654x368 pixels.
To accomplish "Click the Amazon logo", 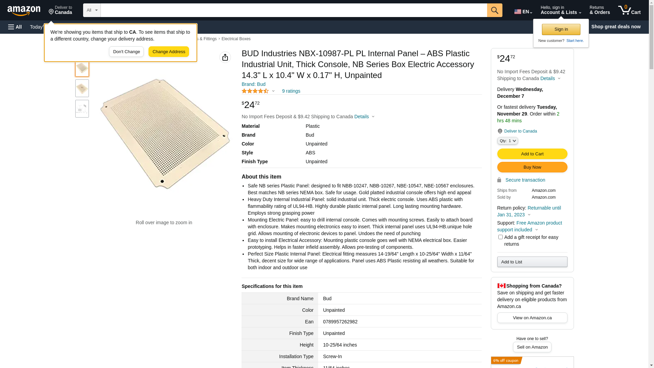I will click(x=24, y=11).
